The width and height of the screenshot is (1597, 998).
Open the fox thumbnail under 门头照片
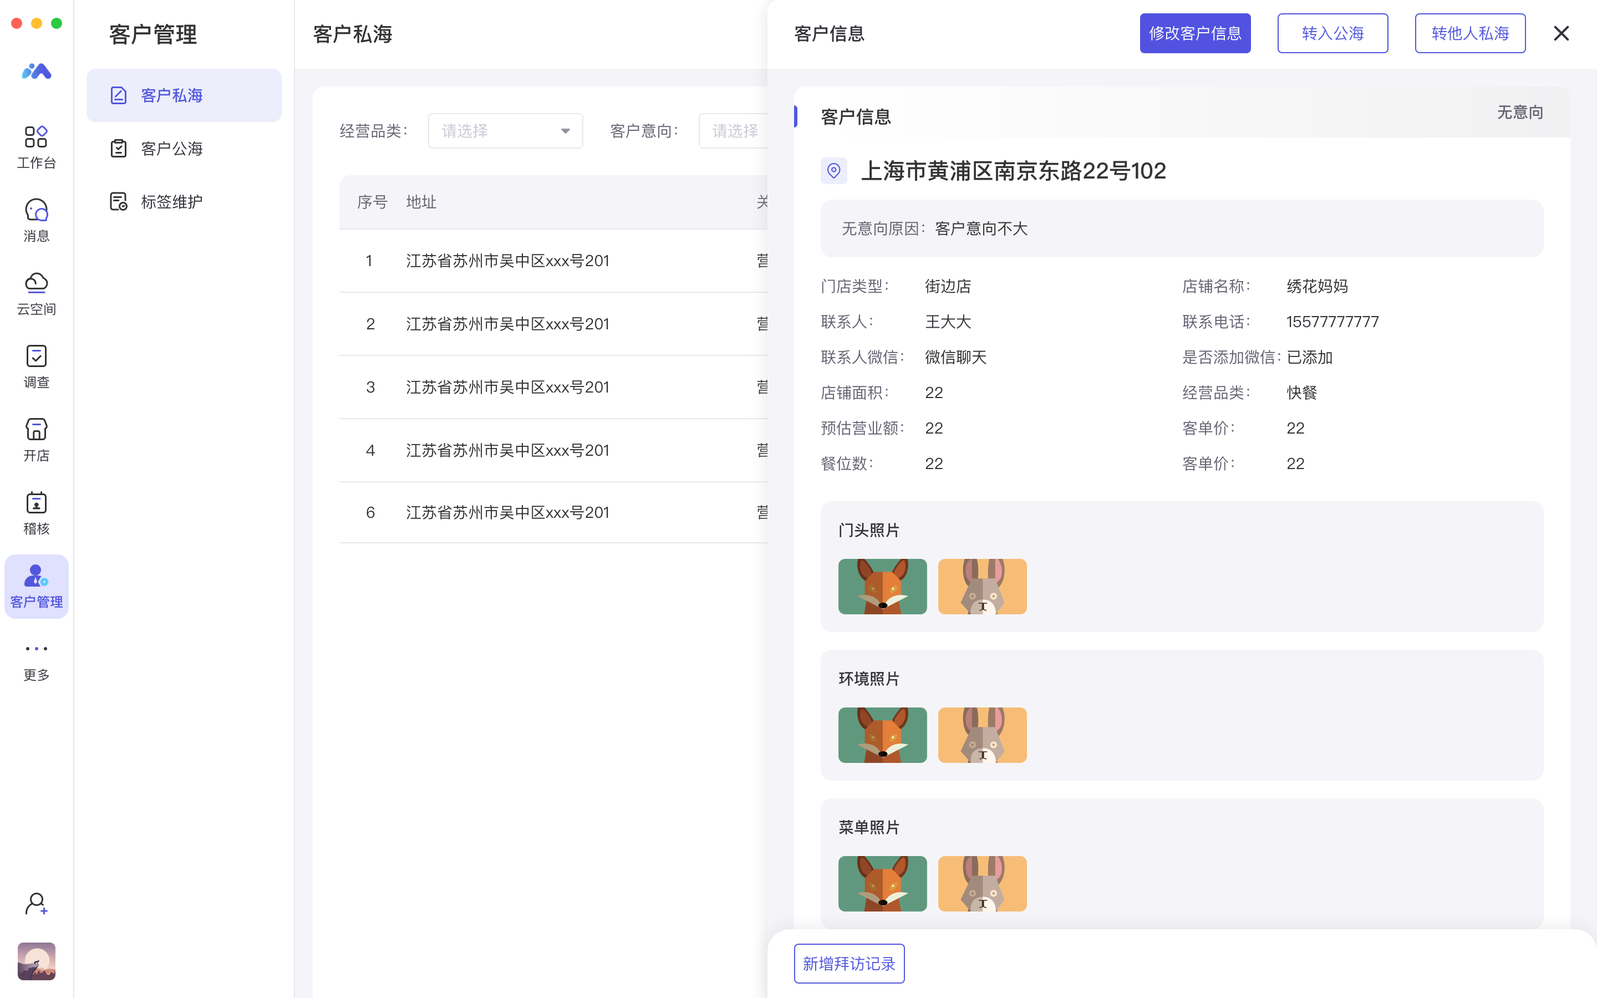click(882, 586)
